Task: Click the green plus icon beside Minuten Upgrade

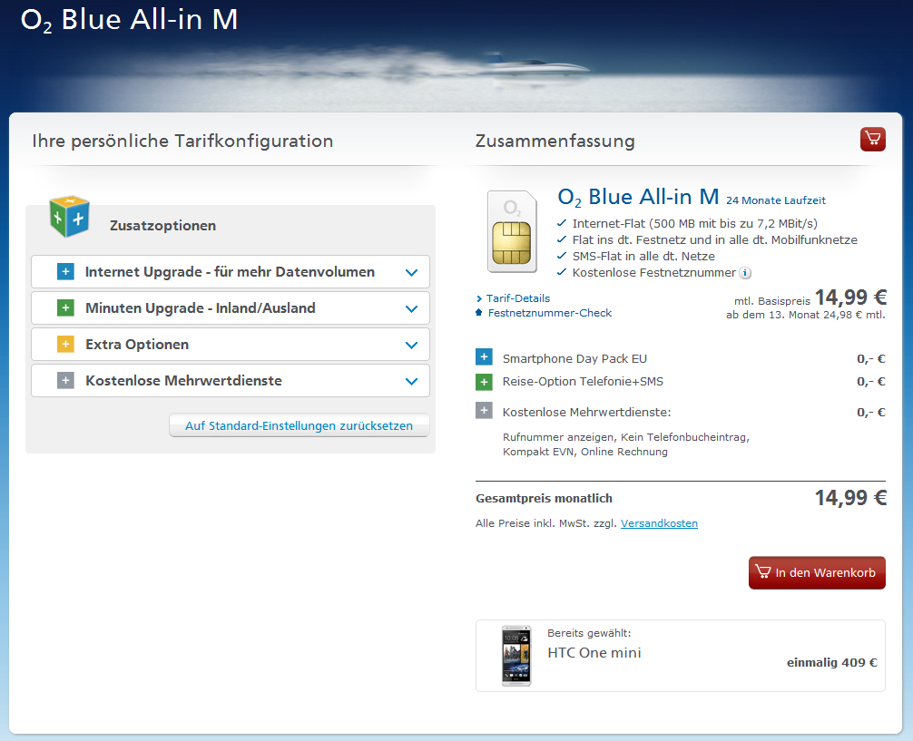Action: [x=65, y=308]
